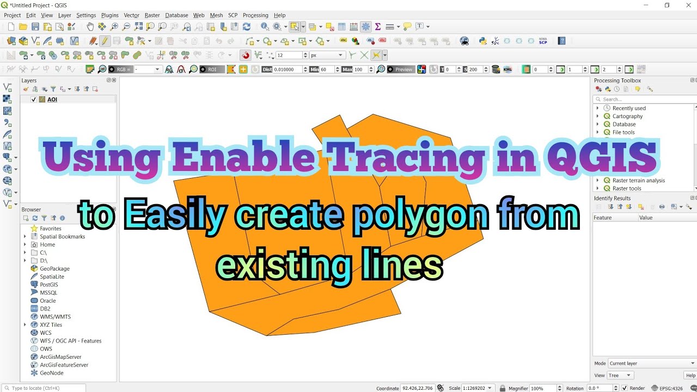Expand the Home item in Browser
This screenshot has height=392, width=697.
point(25,244)
